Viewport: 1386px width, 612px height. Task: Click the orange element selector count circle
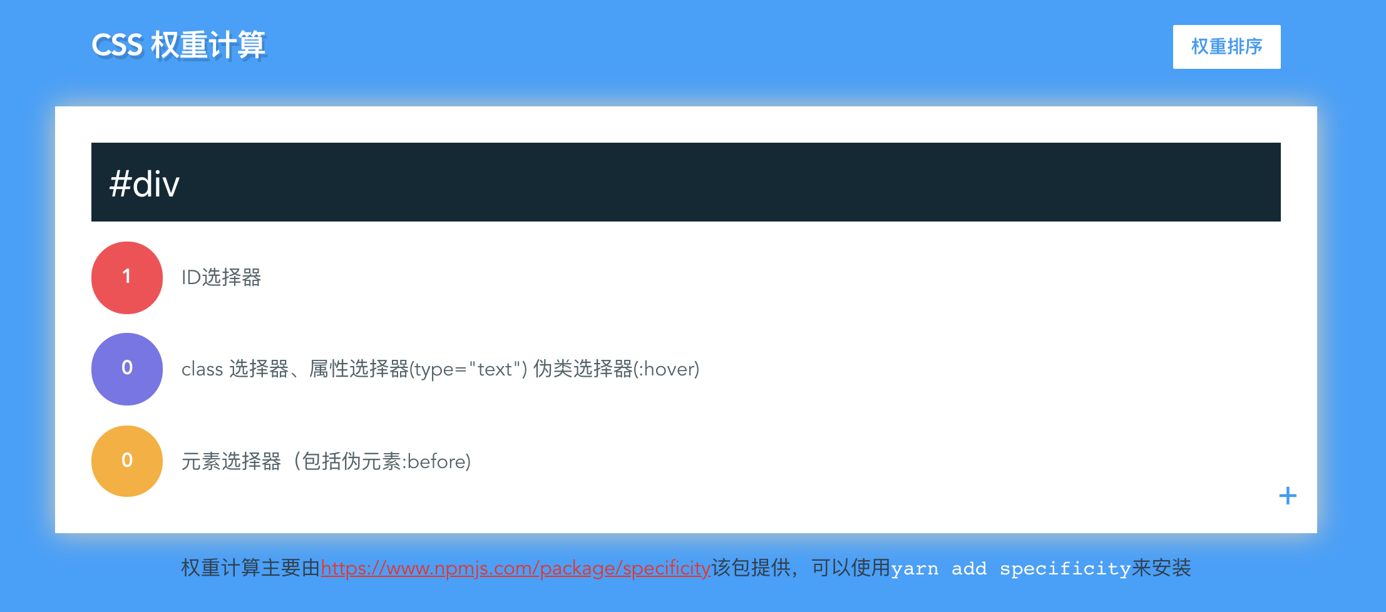point(127,461)
